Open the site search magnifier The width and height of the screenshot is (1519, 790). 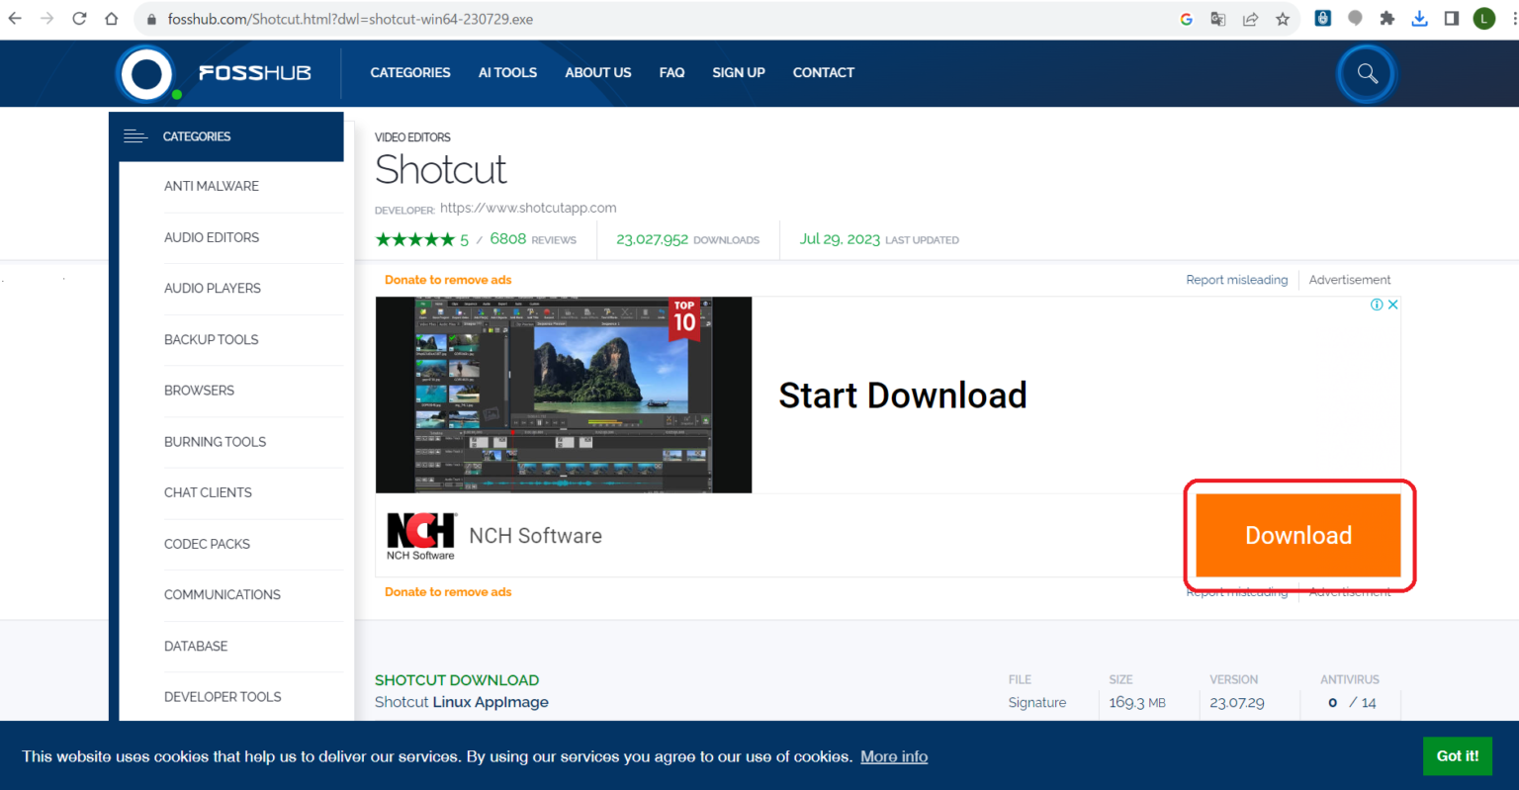coord(1366,73)
